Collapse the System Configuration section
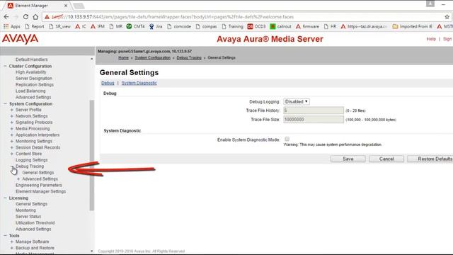Image resolution: width=453 pixels, height=255 pixels. (x=5, y=103)
